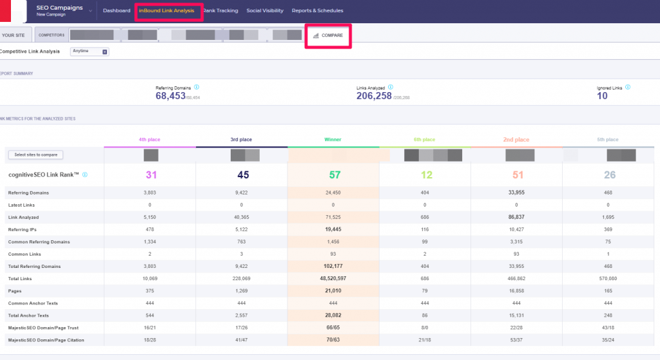Select the Competitors tab label

coord(50,35)
